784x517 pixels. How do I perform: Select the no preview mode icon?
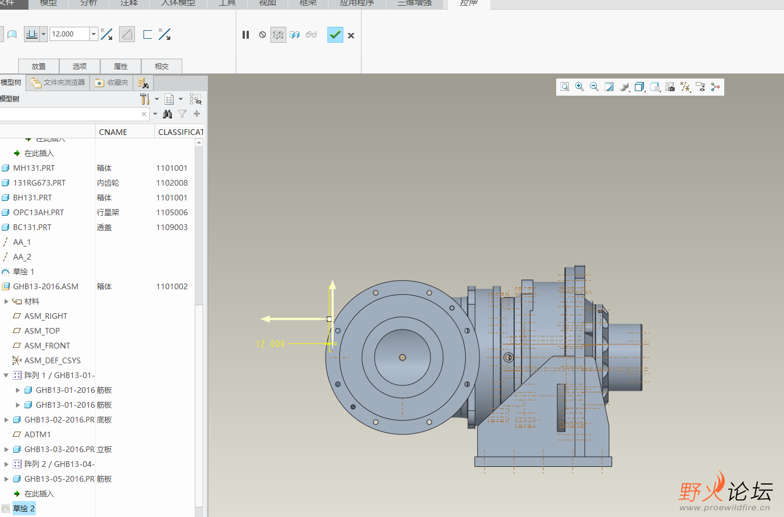click(x=262, y=35)
